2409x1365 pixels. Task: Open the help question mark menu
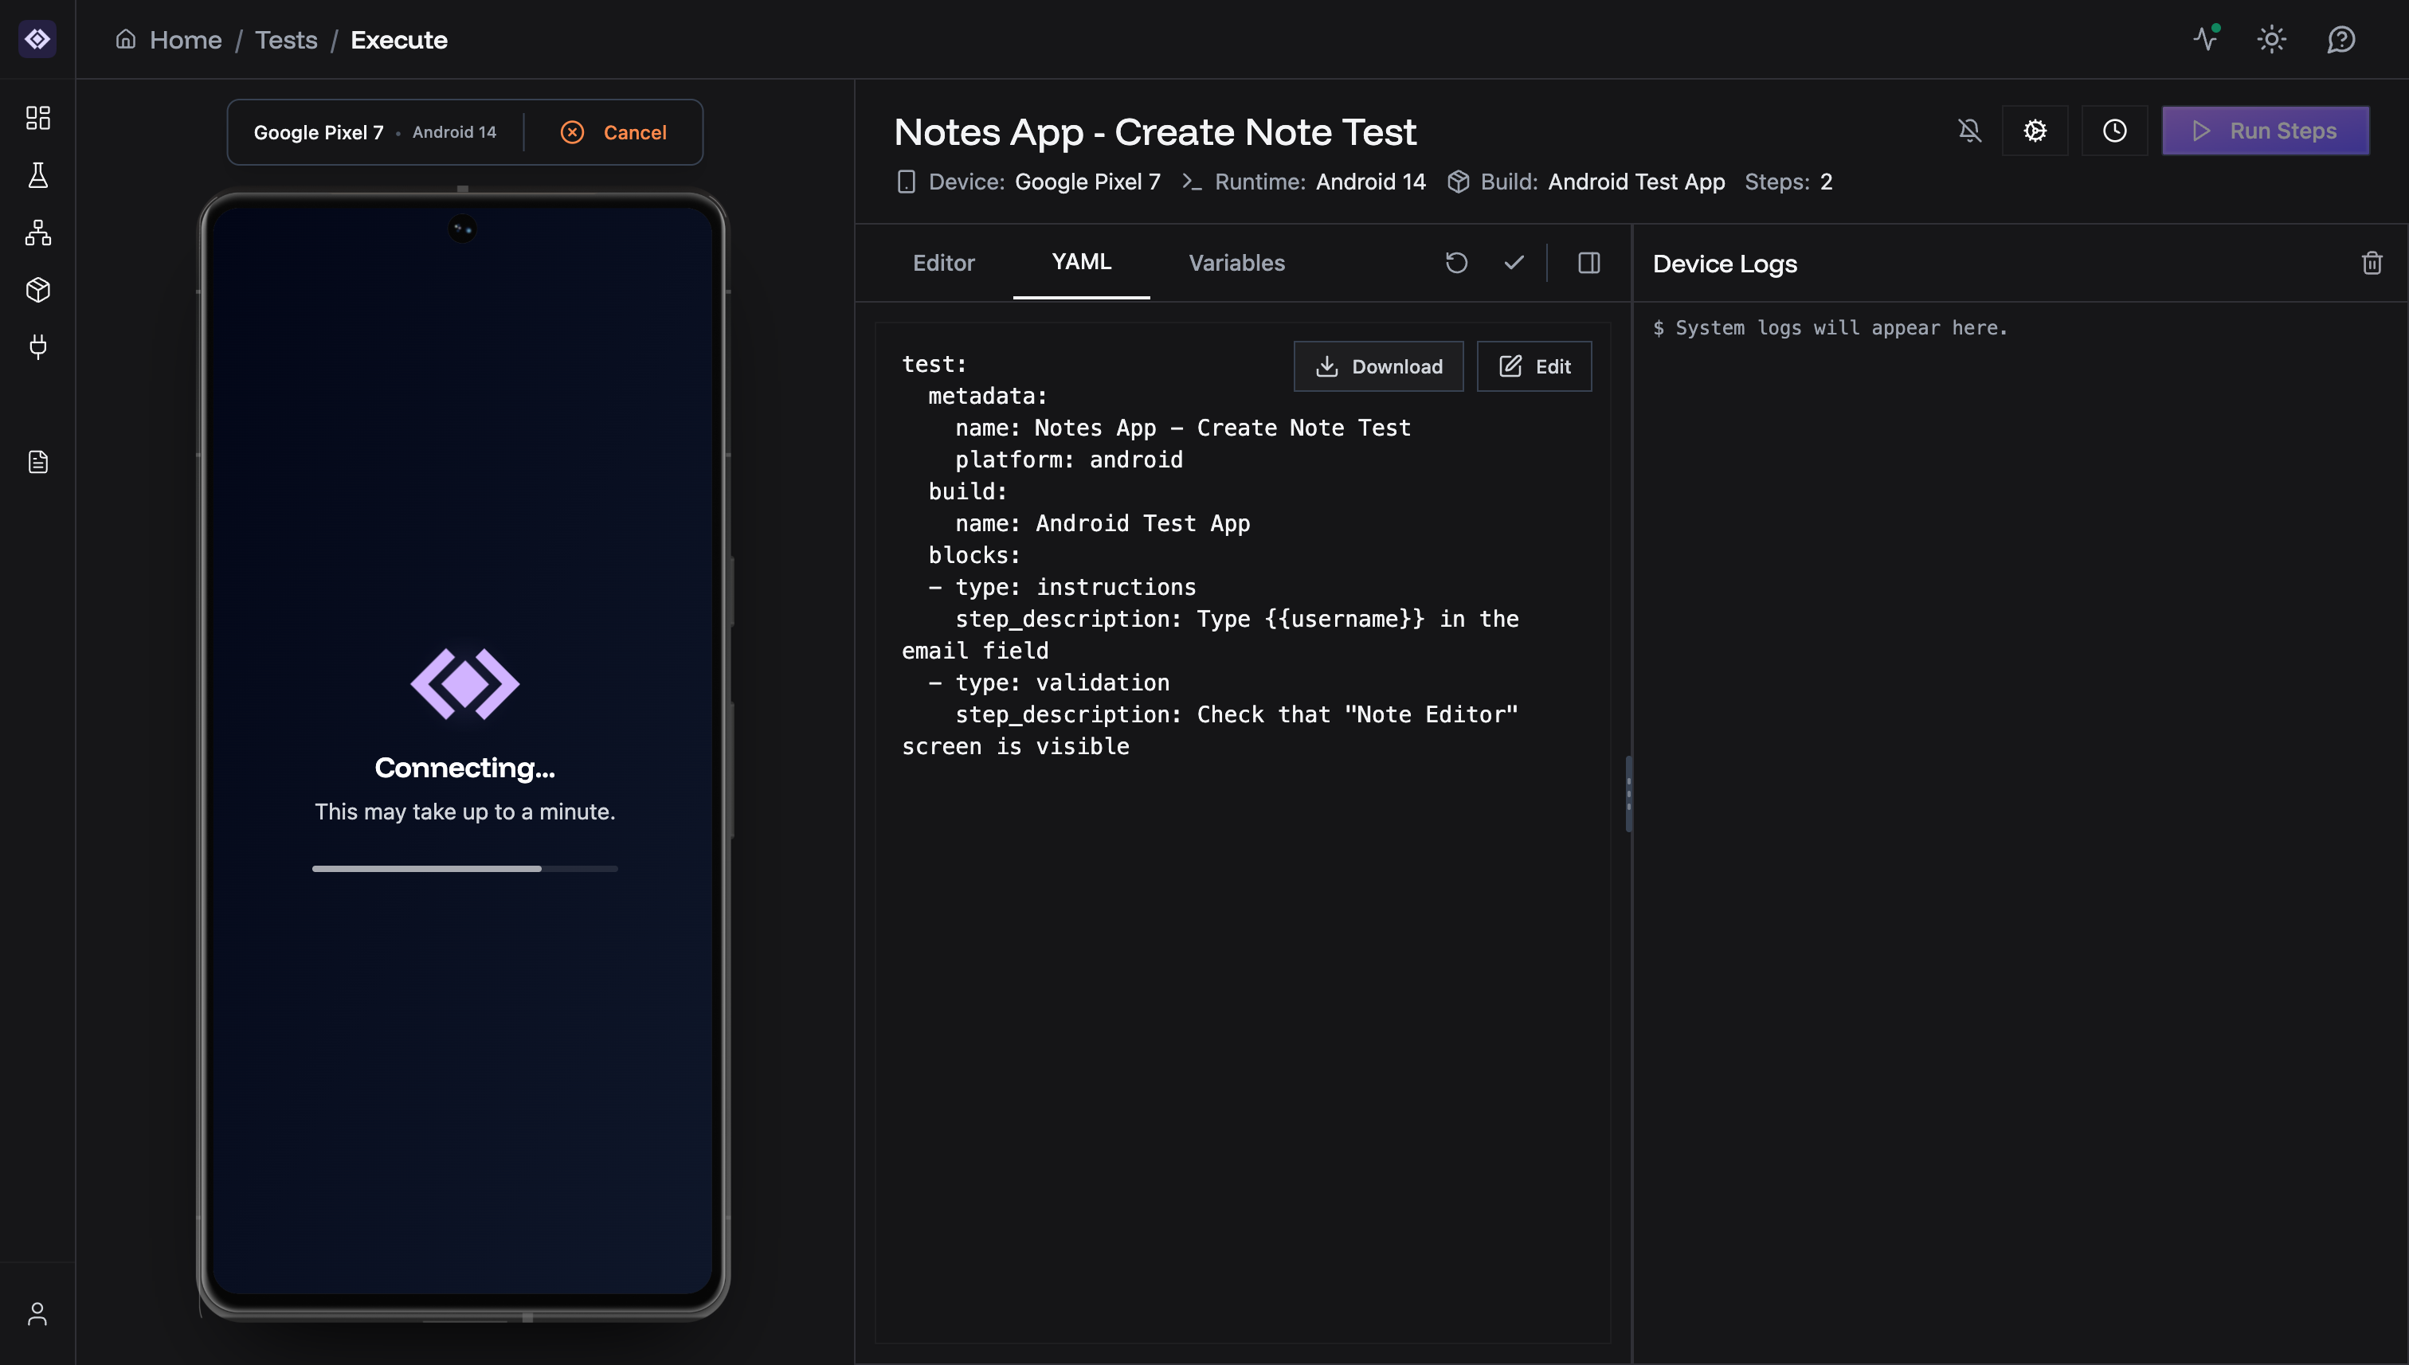coord(2340,39)
